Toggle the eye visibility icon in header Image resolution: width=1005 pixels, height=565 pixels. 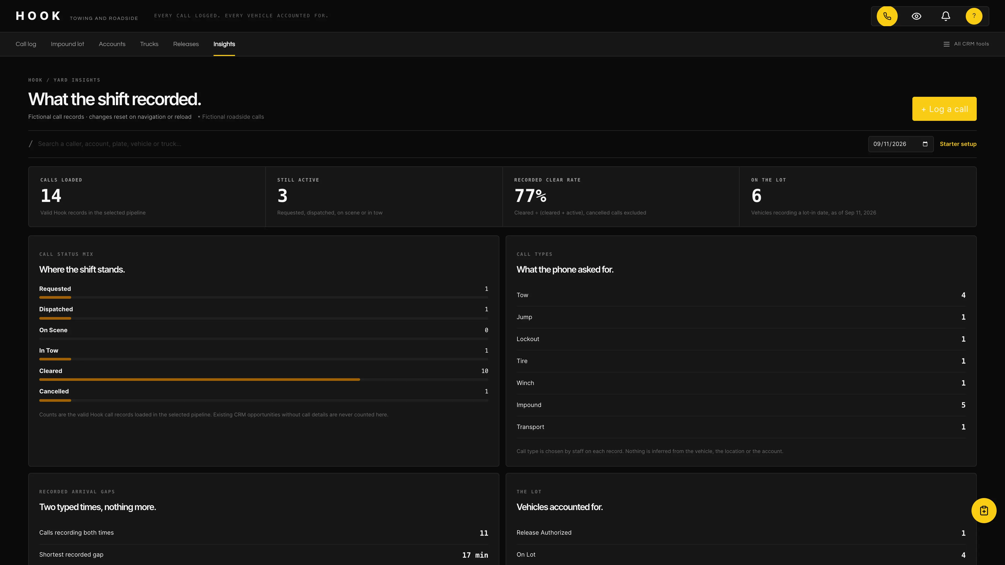(x=916, y=16)
